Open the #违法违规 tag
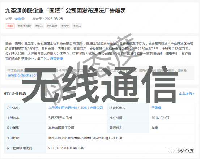The image size is (200, 159). point(24,26)
